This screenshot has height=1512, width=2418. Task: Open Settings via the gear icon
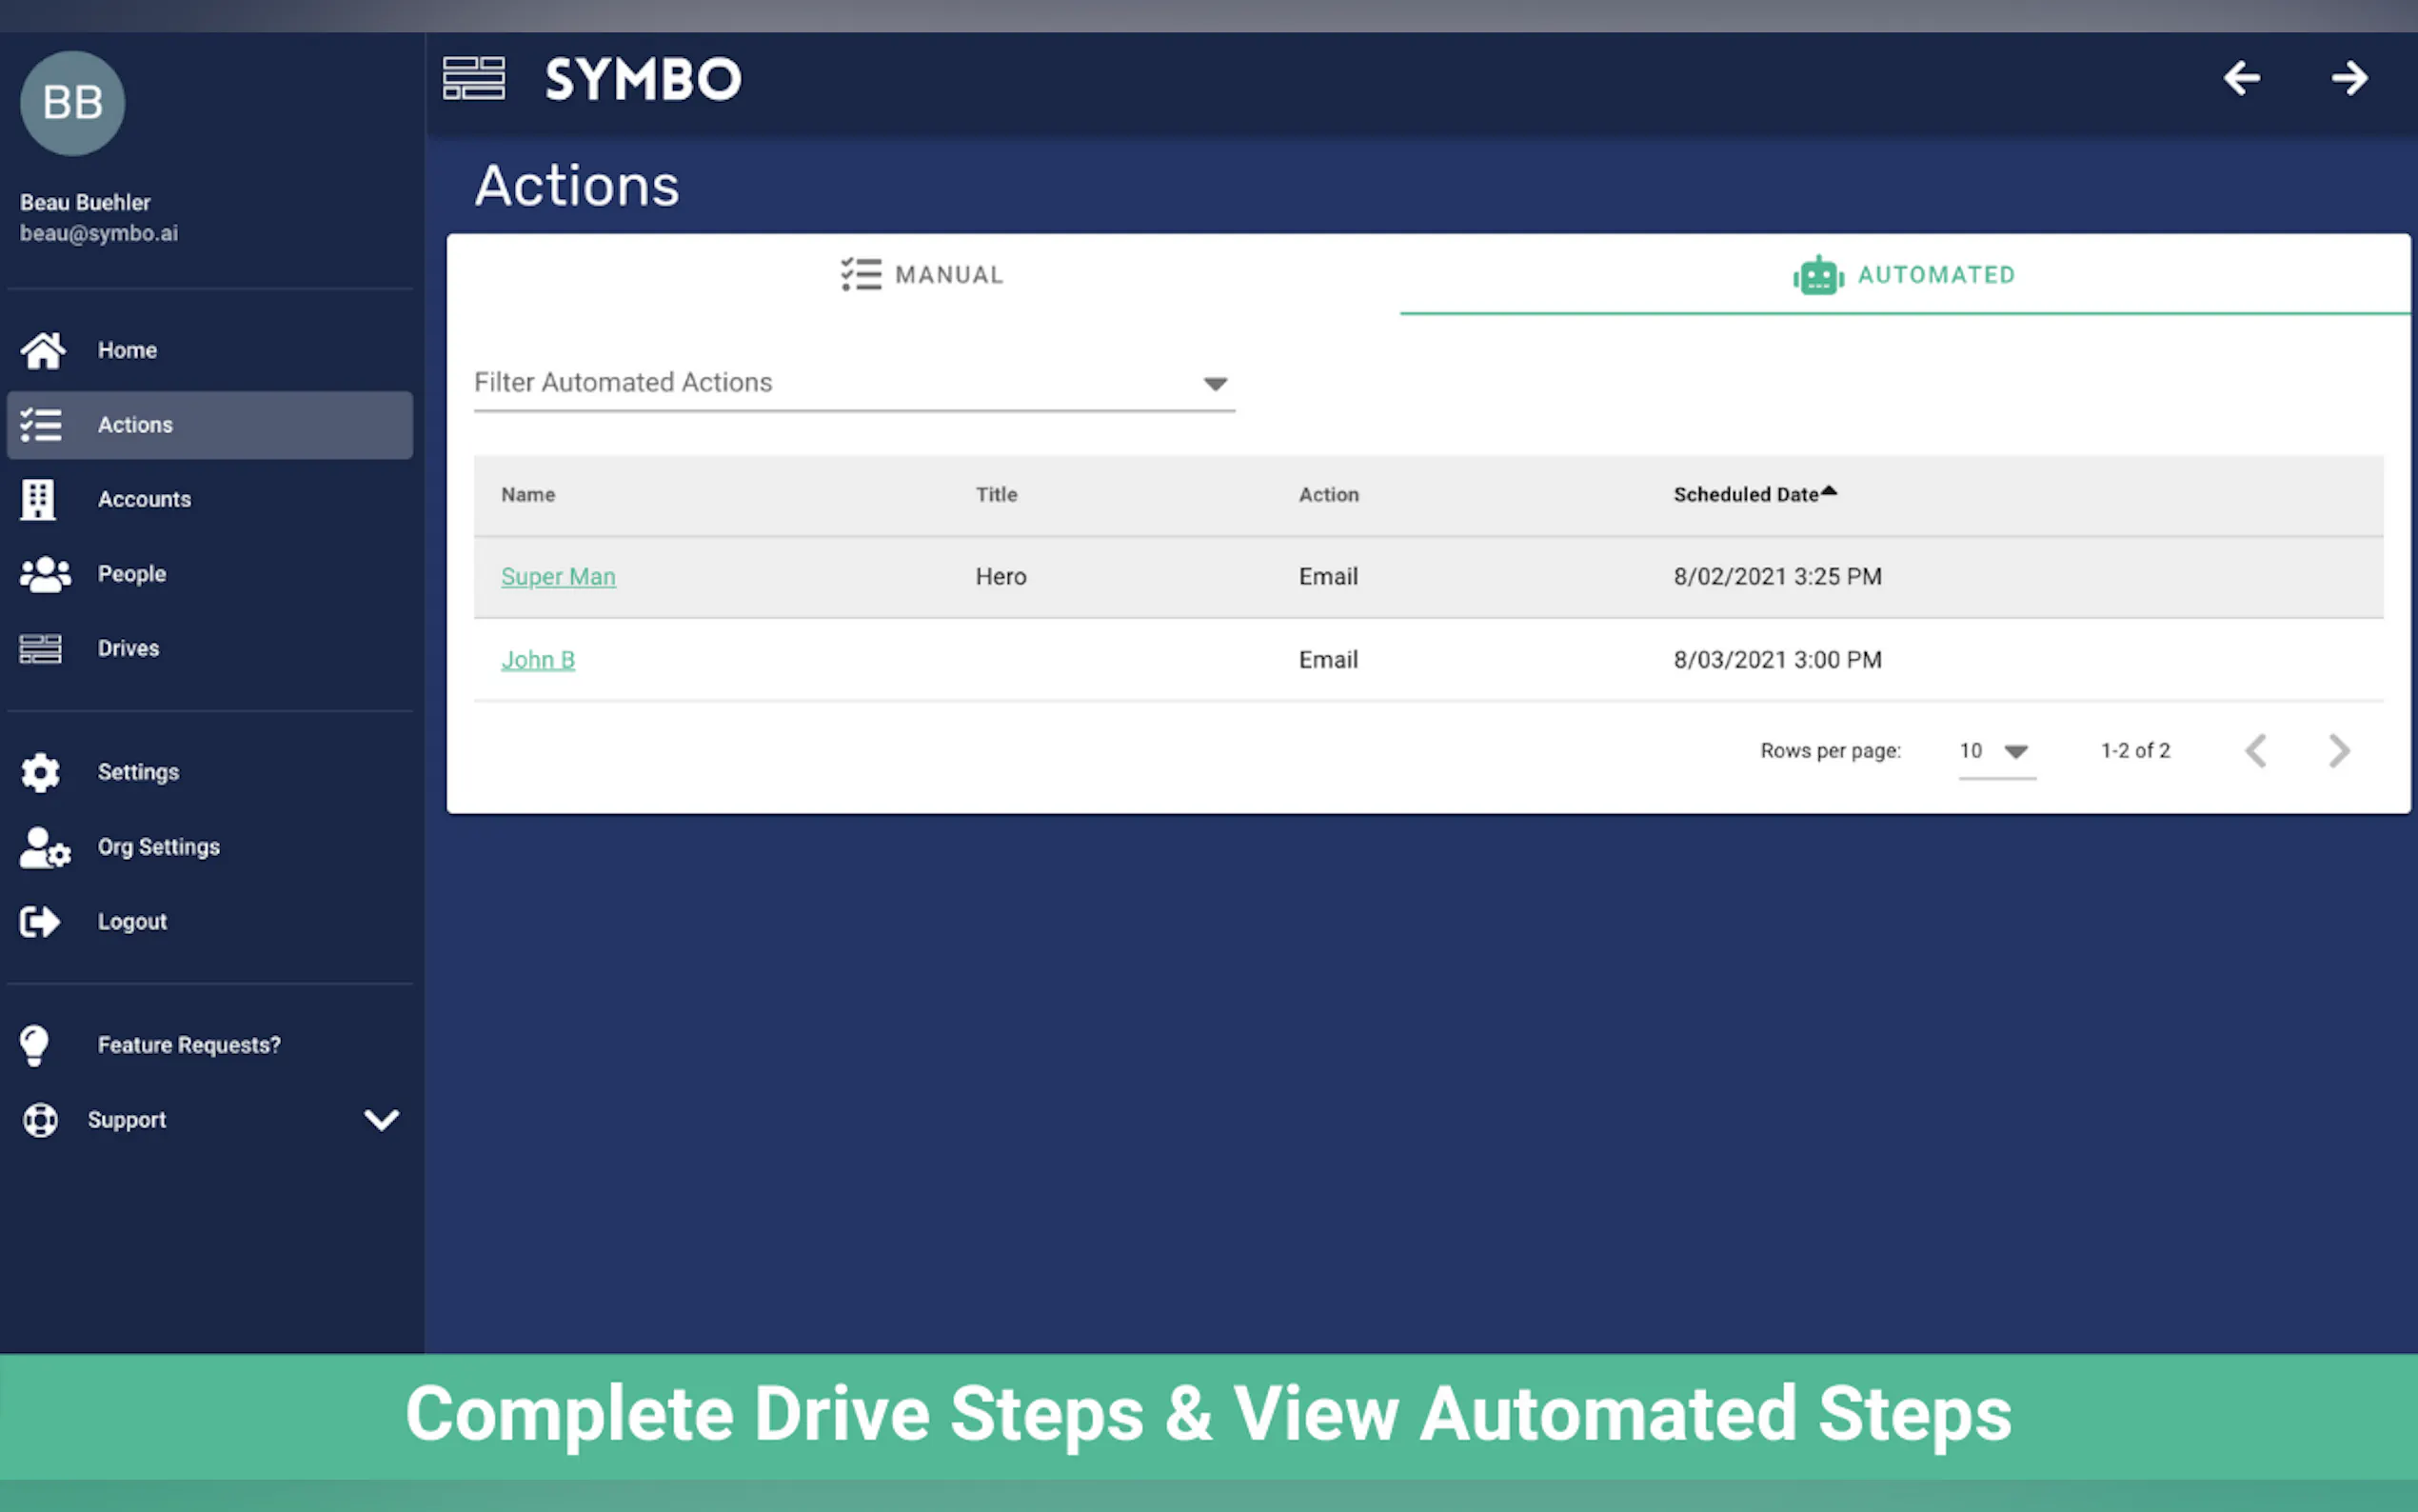coord(40,772)
